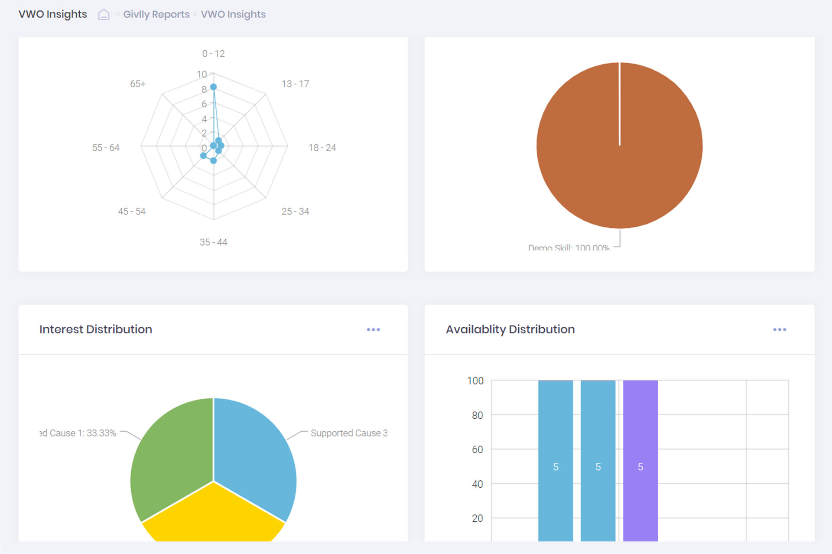Viewport: 832px width, 554px height.
Task: Click the 65+ radar axis label
Action: [x=138, y=84]
